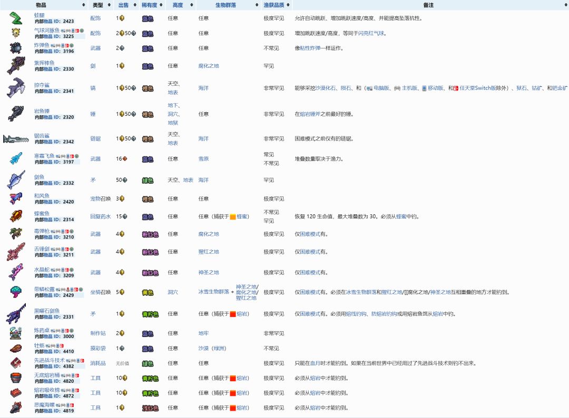This screenshot has width=569, height=418.
Task: Sort table by 出售 column arrow
Action: (x=135, y=5)
